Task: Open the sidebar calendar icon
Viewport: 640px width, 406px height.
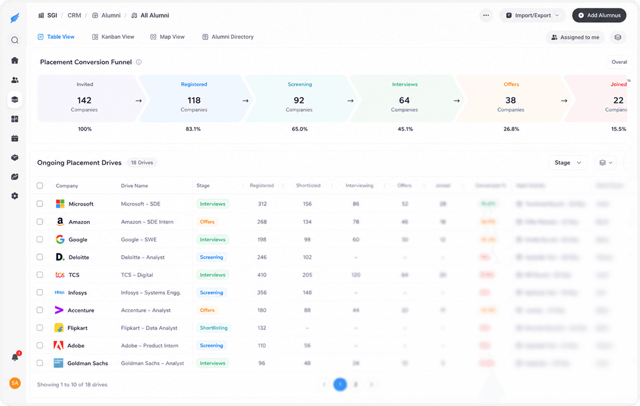Action: point(15,138)
